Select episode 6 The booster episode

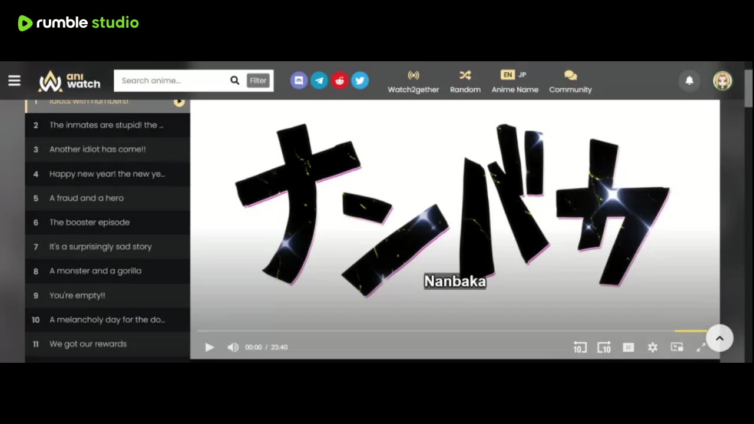107,222
